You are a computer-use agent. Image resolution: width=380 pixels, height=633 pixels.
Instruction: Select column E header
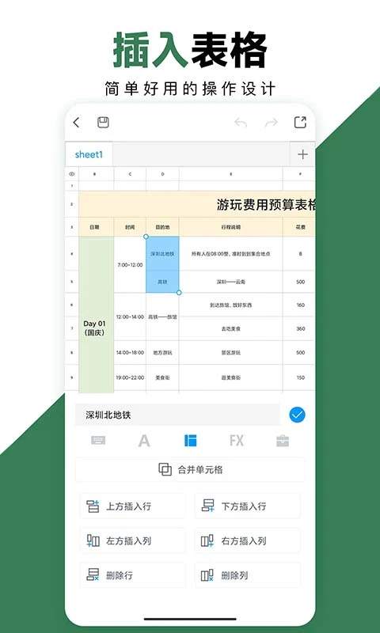230,174
